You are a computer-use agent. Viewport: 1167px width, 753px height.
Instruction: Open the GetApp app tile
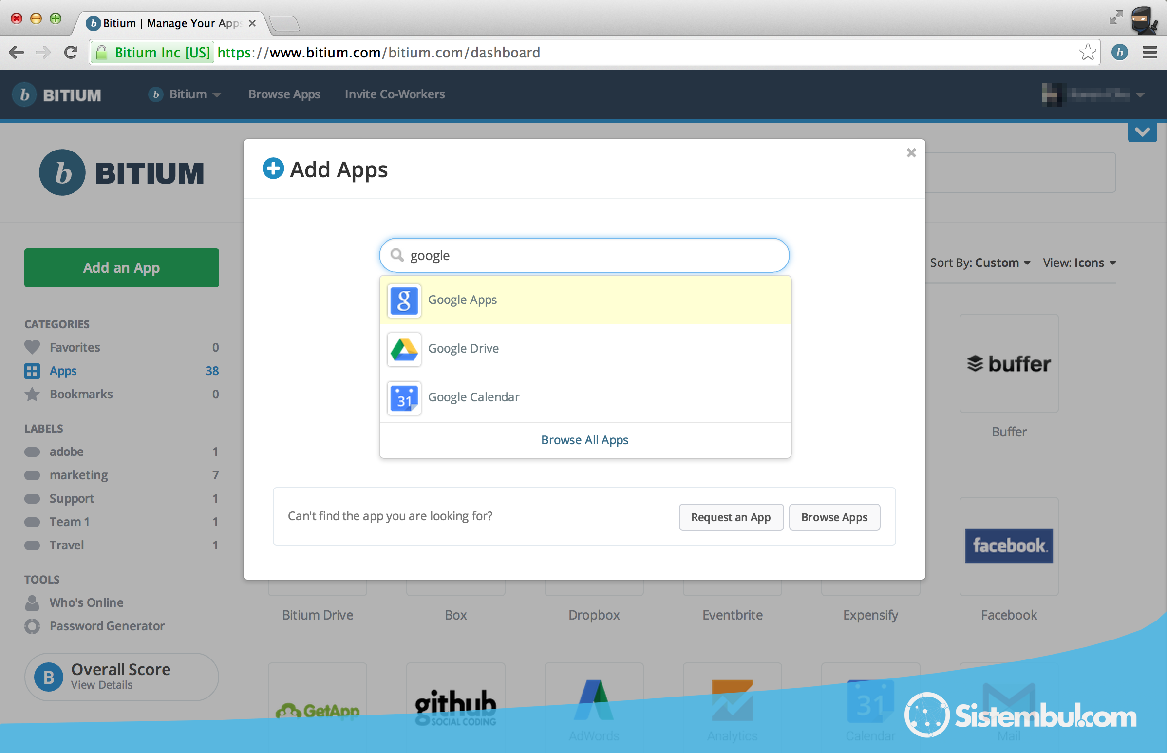pos(317,707)
